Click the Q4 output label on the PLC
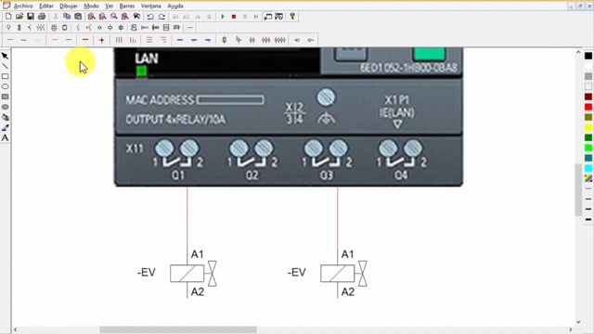 coord(401,175)
